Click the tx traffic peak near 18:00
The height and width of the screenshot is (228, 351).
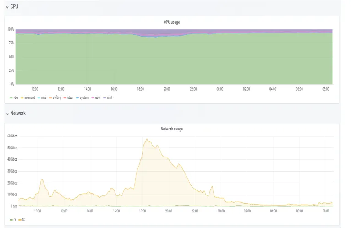pyautogui.click(x=147, y=139)
